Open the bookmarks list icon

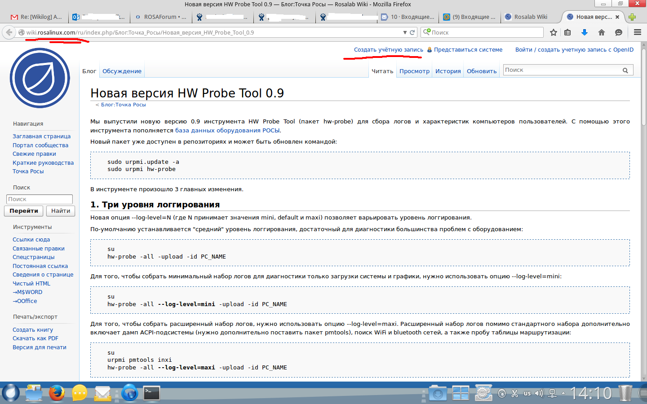point(567,32)
